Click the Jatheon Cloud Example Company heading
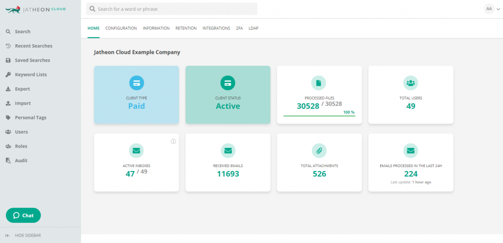 point(137,52)
